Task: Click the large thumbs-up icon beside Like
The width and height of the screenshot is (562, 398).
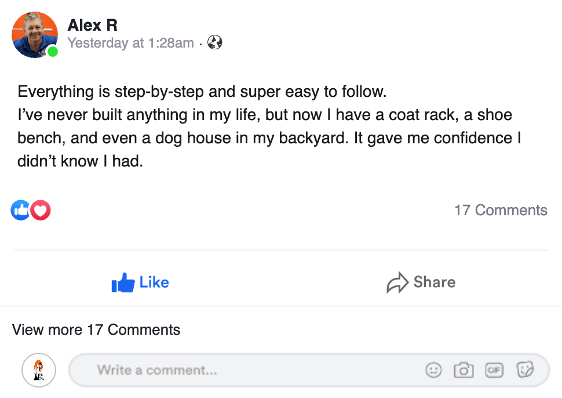Action: click(x=123, y=283)
